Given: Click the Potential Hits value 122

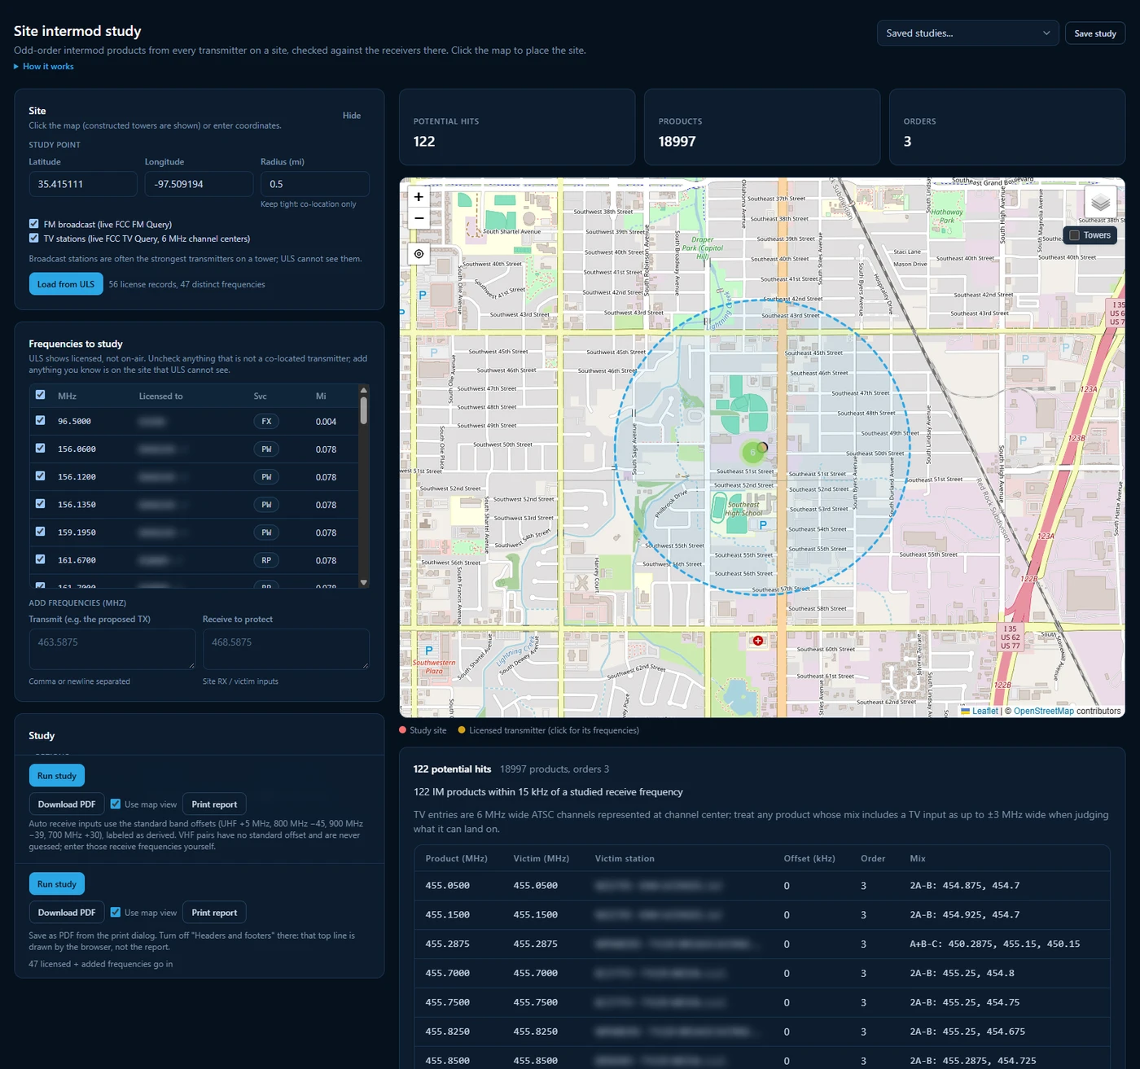Looking at the screenshot, I should pyautogui.click(x=424, y=142).
